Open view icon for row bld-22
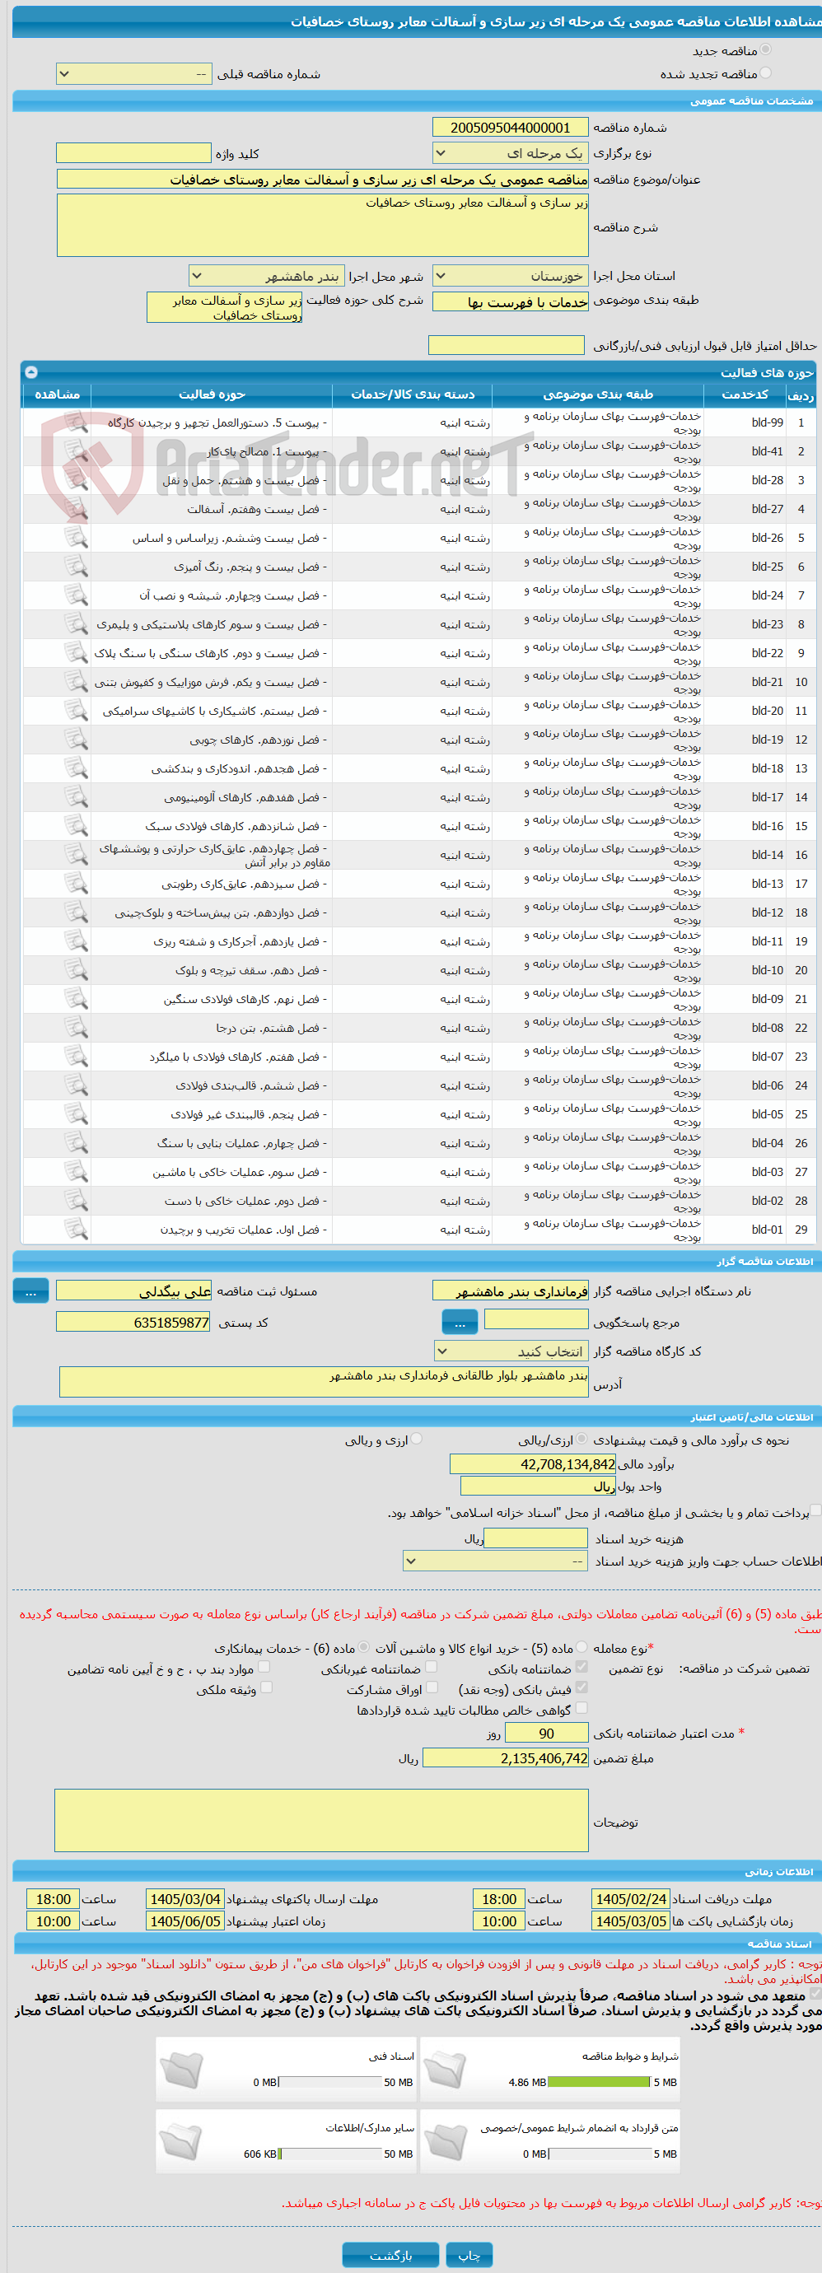822x2273 pixels. (x=77, y=653)
